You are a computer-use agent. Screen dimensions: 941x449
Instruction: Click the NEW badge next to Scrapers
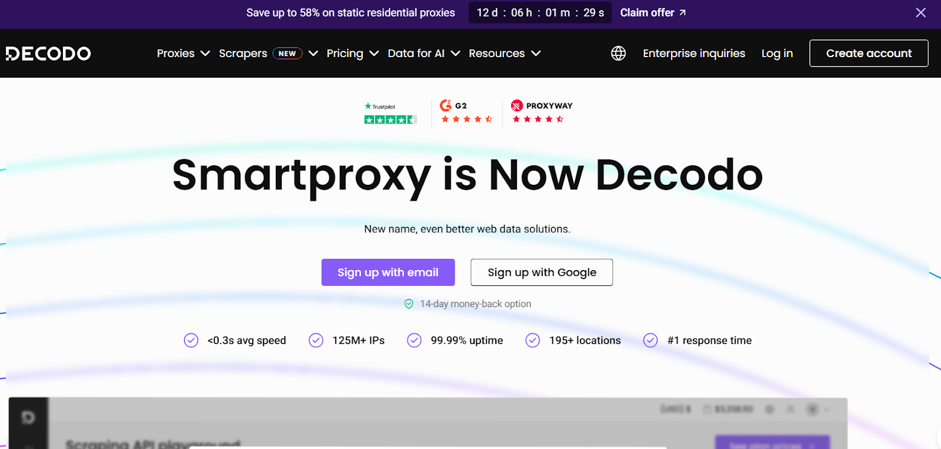(x=287, y=54)
